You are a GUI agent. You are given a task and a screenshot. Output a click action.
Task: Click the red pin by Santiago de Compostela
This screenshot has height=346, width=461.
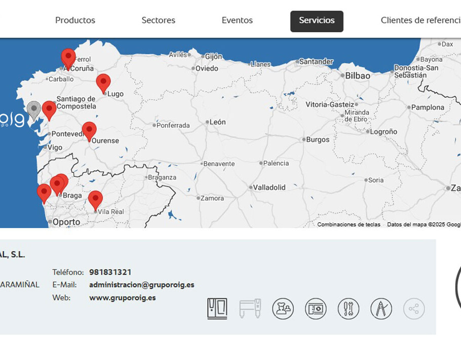pos(49,109)
